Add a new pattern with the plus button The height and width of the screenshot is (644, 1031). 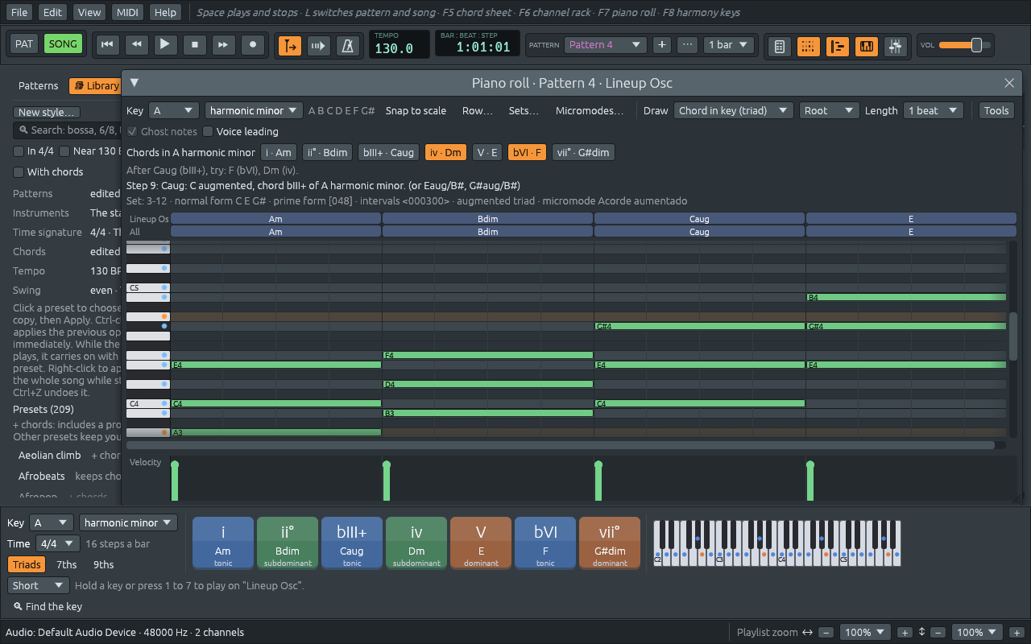(662, 45)
